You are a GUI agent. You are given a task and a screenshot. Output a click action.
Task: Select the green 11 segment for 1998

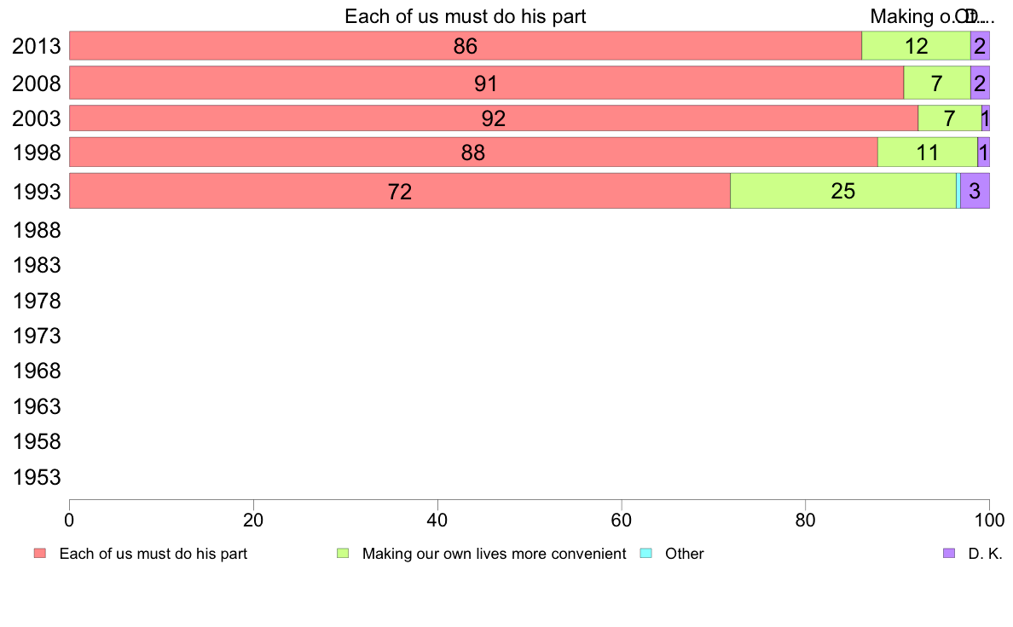[x=928, y=152]
